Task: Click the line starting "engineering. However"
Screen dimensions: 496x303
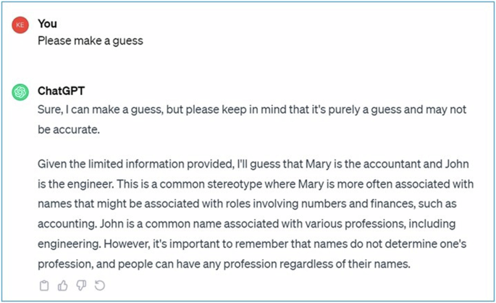Action: click(x=249, y=244)
